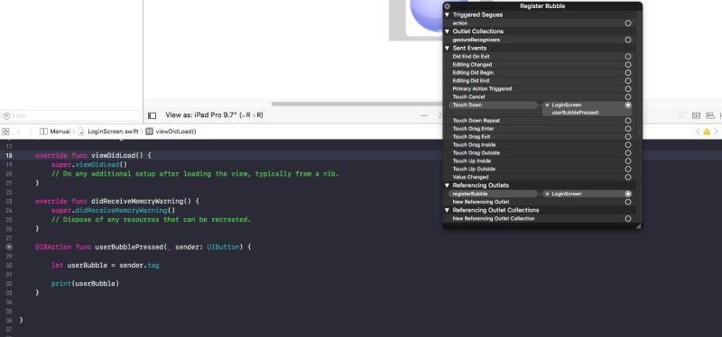Zoom out the storyboard canvas
This screenshot has width=722, height=337.
(x=423, y=115)
